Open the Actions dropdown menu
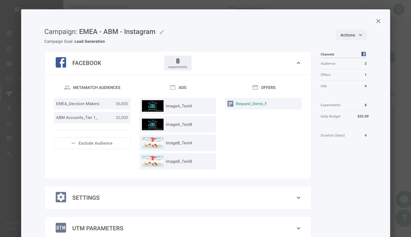This screenshot has height=237, width=411. [351, 35]
